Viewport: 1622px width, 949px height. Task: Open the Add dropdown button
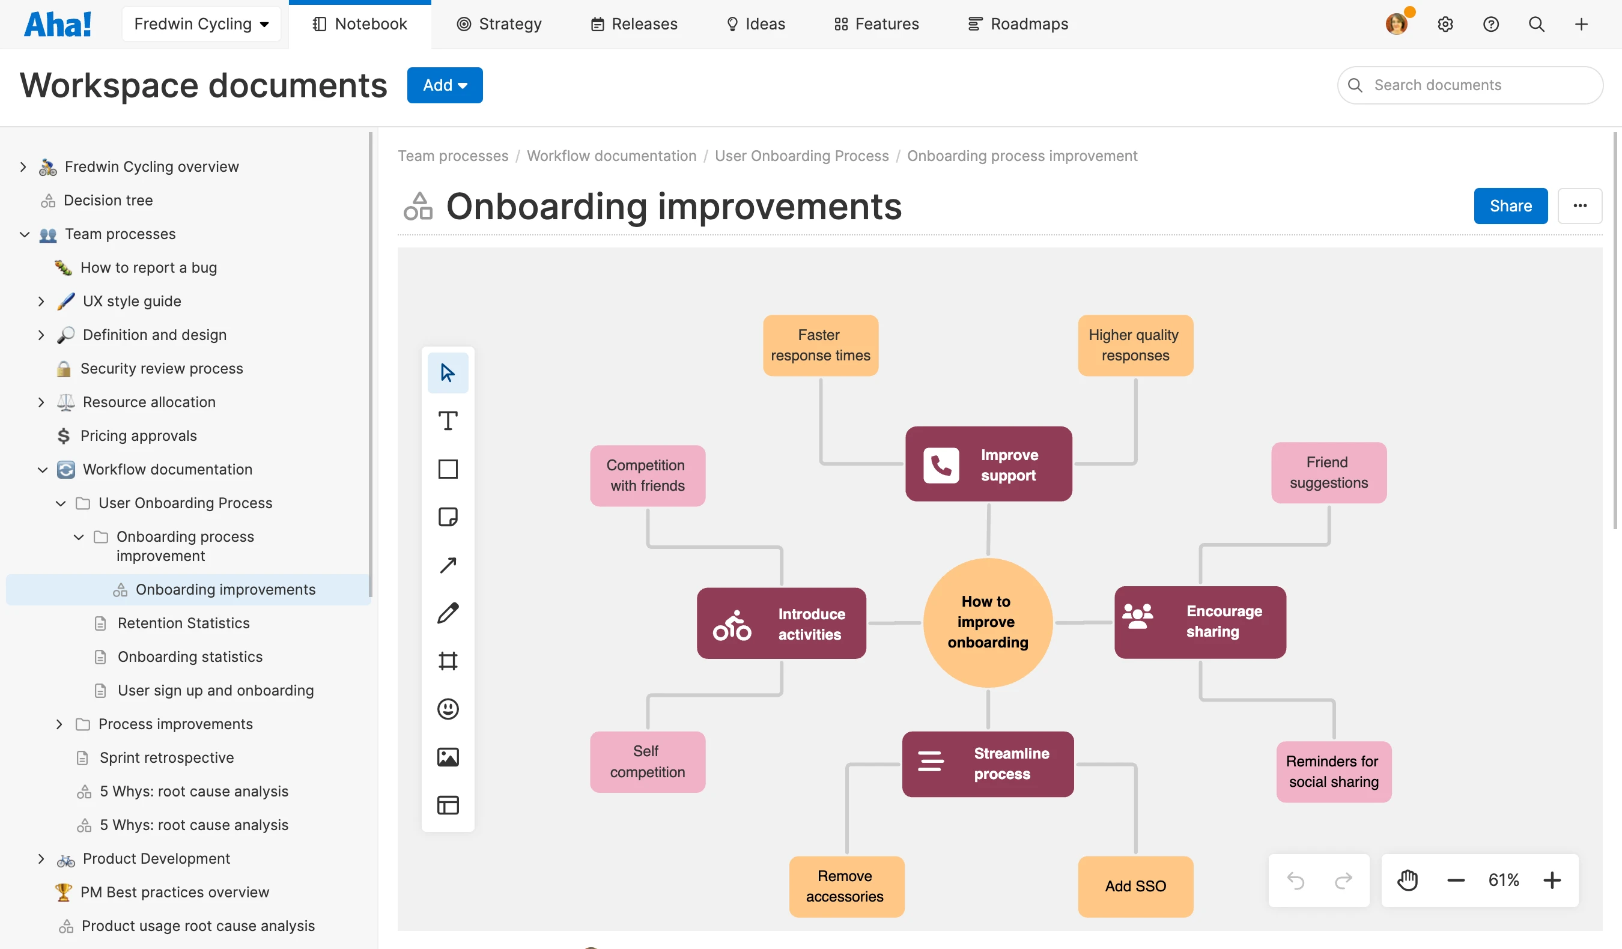pos(444,85)
